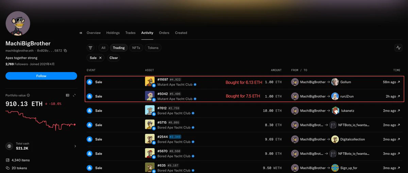The height and width of the screenshot is (173, 408).
Task: Click MachiBigBrother profile avatar
Action: click(x=18, y=23)
